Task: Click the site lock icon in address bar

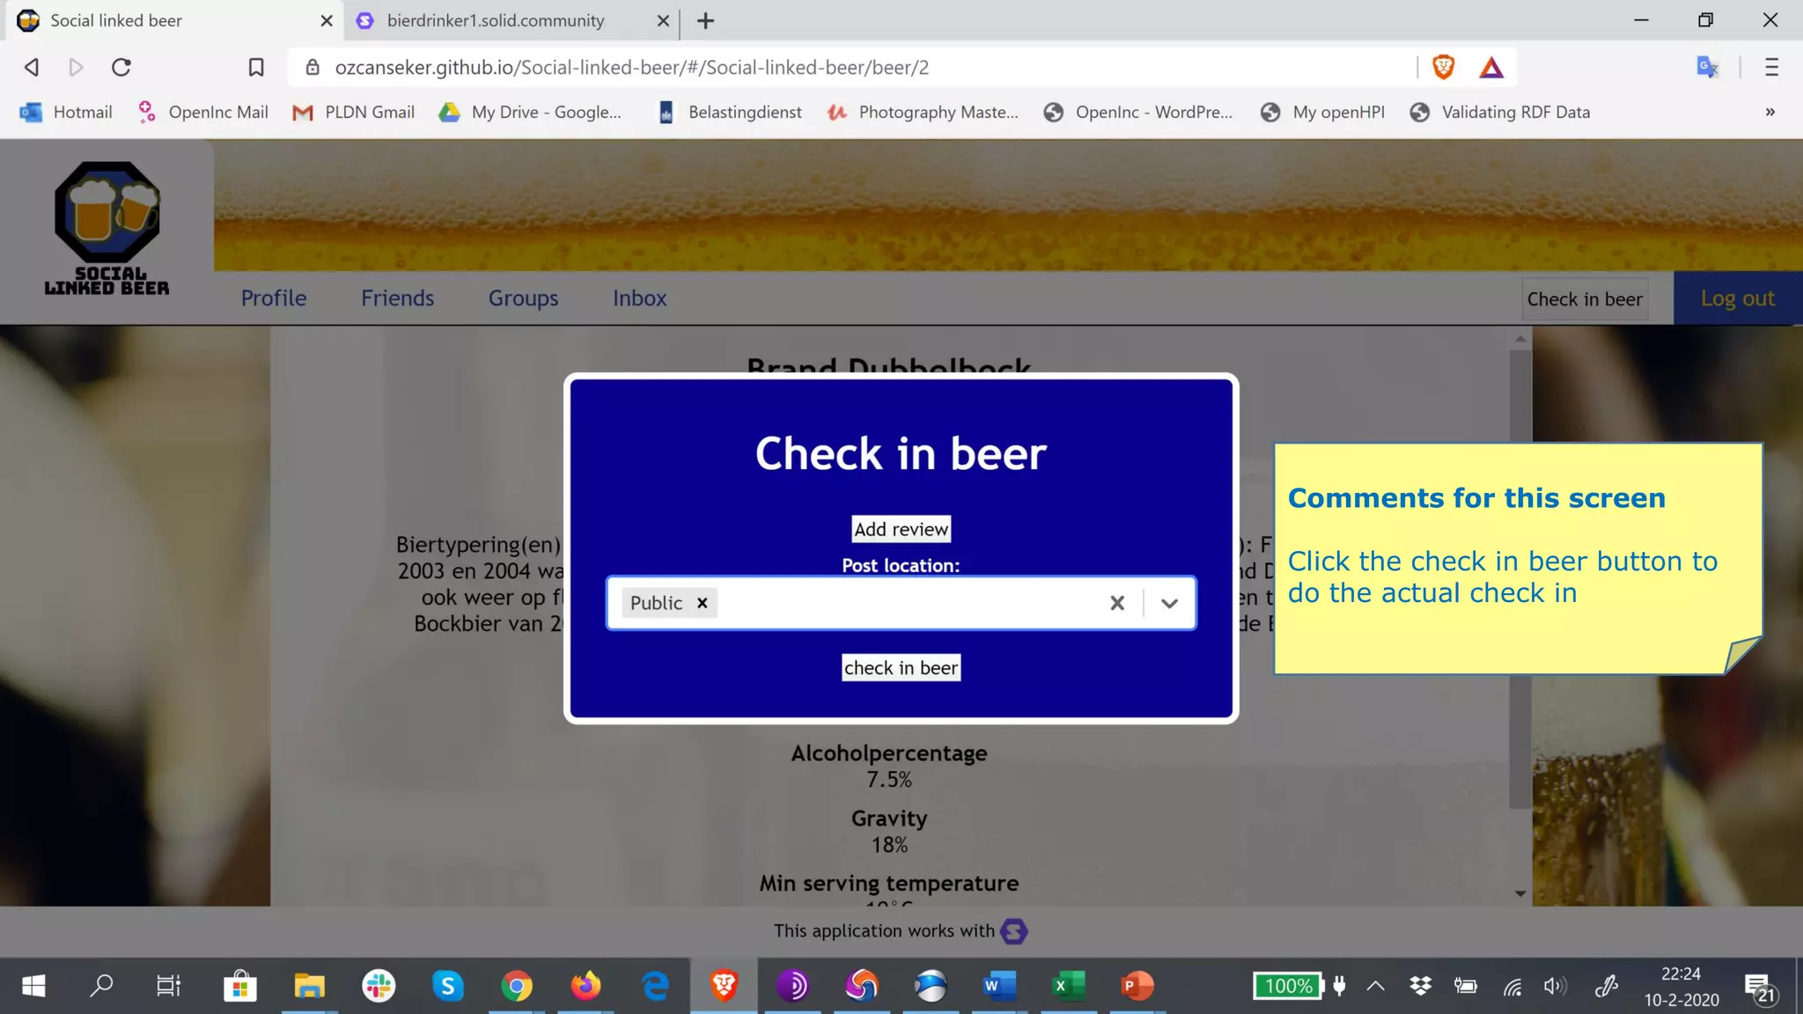Action: point(312,67)
